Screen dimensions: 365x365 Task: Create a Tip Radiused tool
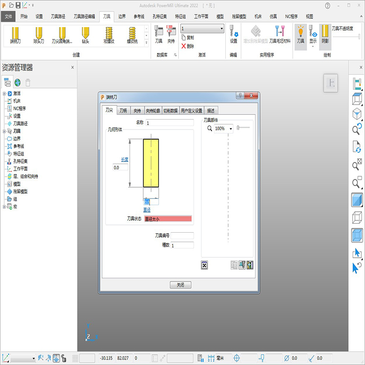(x=62, y=36)
